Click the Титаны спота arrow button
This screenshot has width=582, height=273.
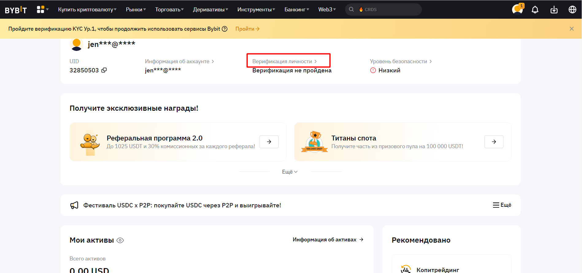coord(494,142)
